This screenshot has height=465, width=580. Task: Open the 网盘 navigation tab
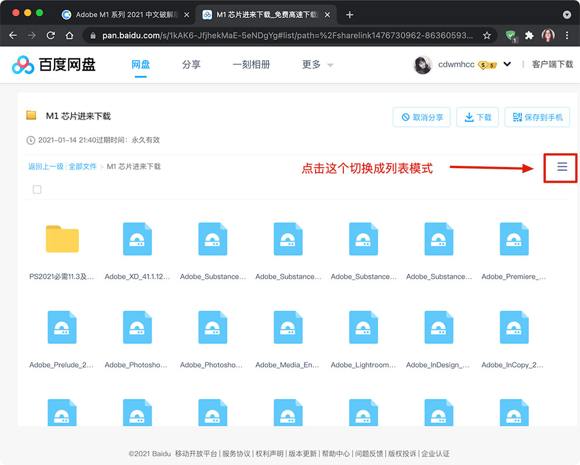(x=140, y=65)
